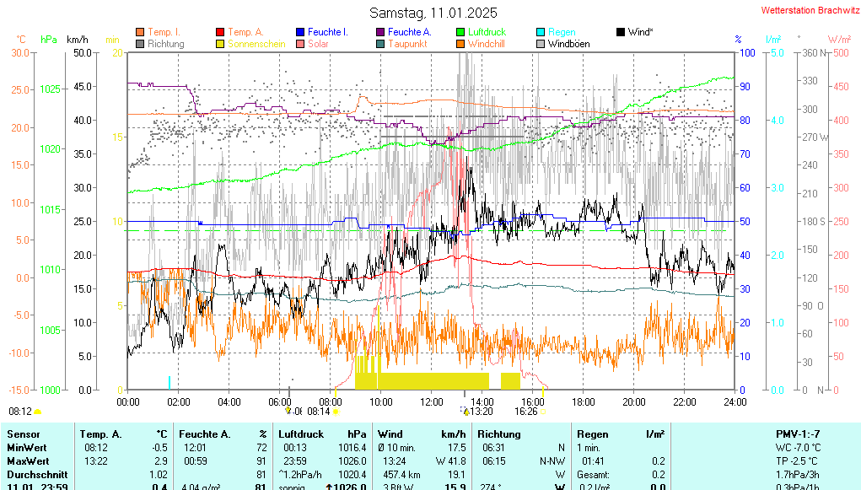Click the cyan Regen legend swatch

click(x=541, y=32)
